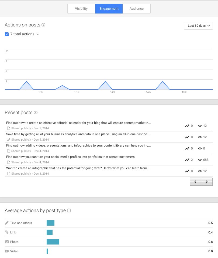Click the next page arrow under Recent posts
The image size is (218, 258).
[207, 182]
